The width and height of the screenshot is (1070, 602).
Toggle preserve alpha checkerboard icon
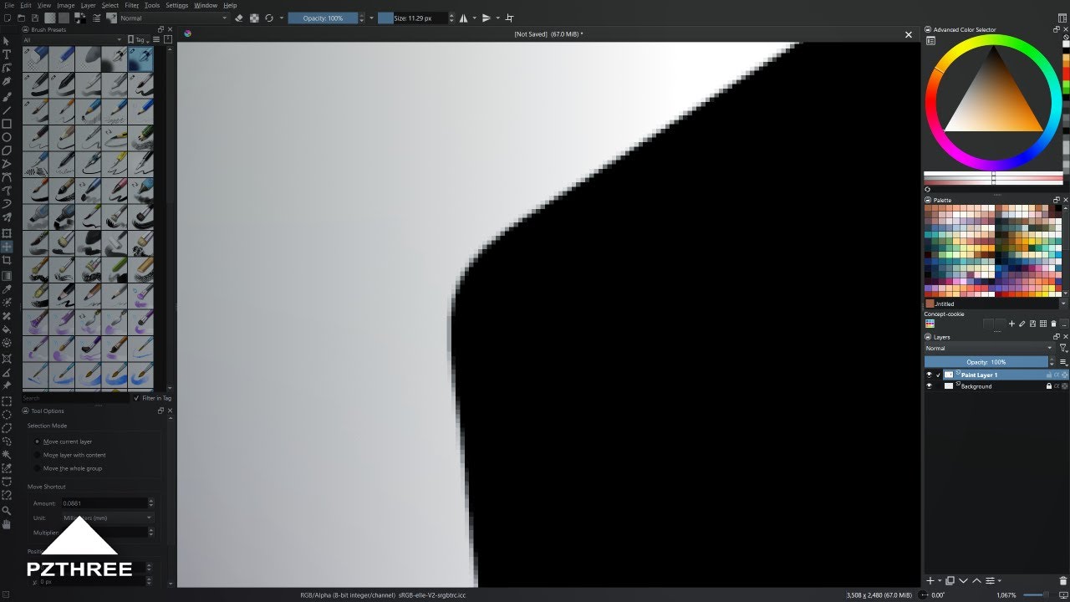(254, 18)
